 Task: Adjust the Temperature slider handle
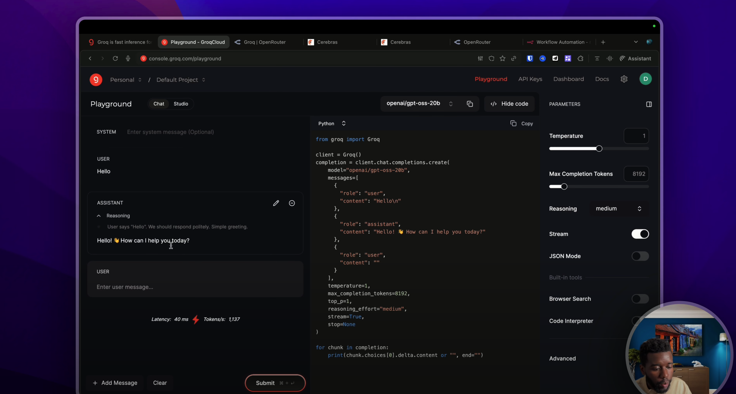point(599,149)
